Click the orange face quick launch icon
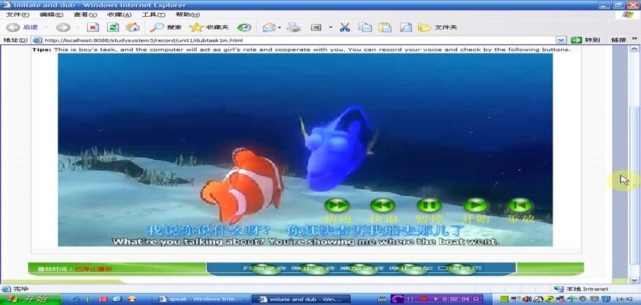The image size is (641, 305). (x=133, y=300)
